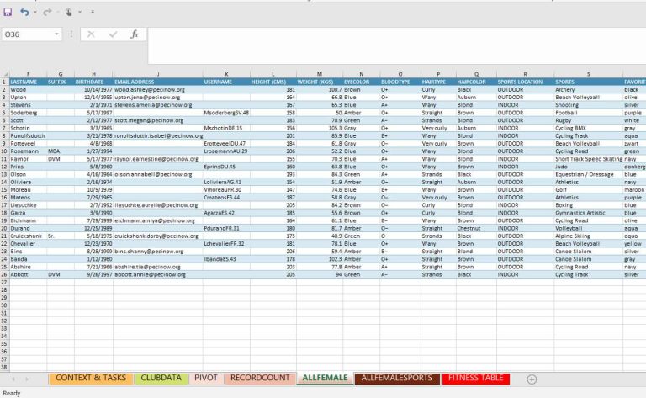
Task: Expand the Undo history dropdown arrow
Action: pyautogui.click(x=34, y=13)
